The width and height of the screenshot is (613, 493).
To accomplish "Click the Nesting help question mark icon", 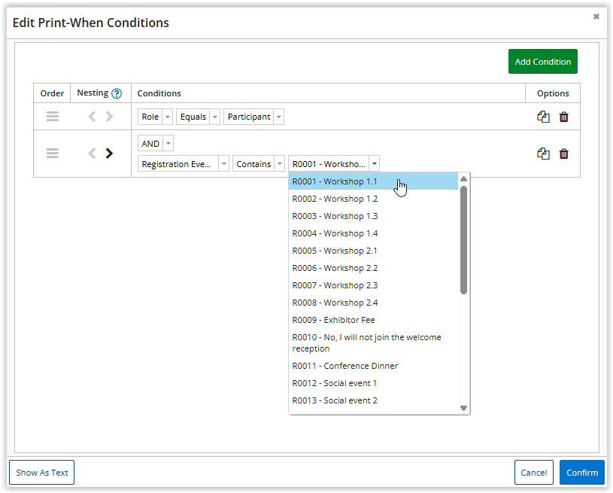I will click(117, 93).
